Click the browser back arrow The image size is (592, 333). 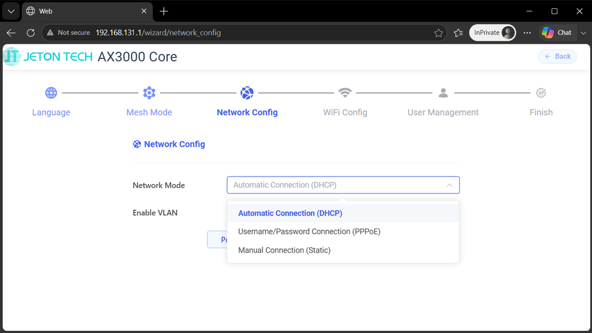click(11, 33)
